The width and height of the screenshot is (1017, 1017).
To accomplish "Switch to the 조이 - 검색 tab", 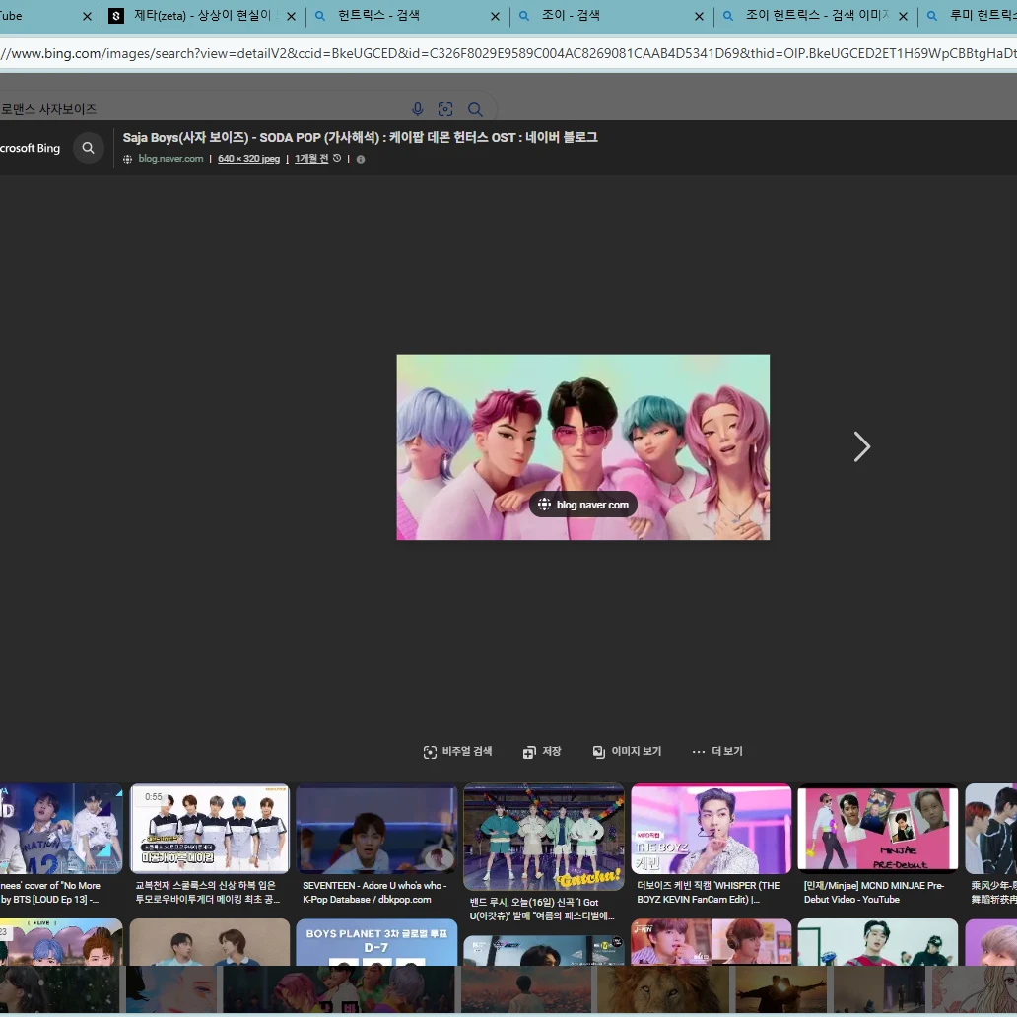I will (611, 16).
